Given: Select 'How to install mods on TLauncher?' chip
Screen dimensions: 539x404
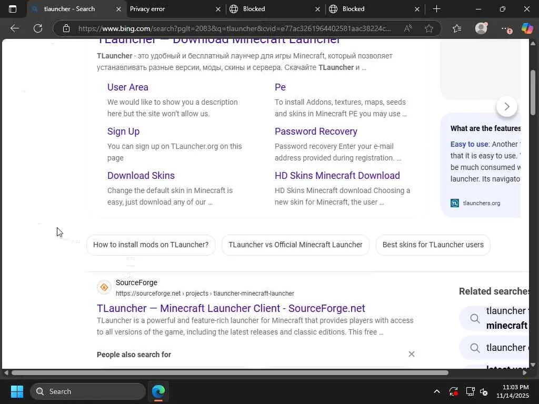Looking at the screenshot, I should (151, 245).
